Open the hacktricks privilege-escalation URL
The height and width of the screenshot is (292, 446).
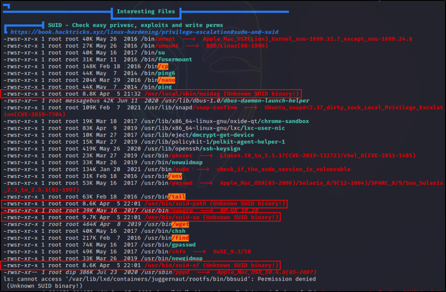coord(144,32)
